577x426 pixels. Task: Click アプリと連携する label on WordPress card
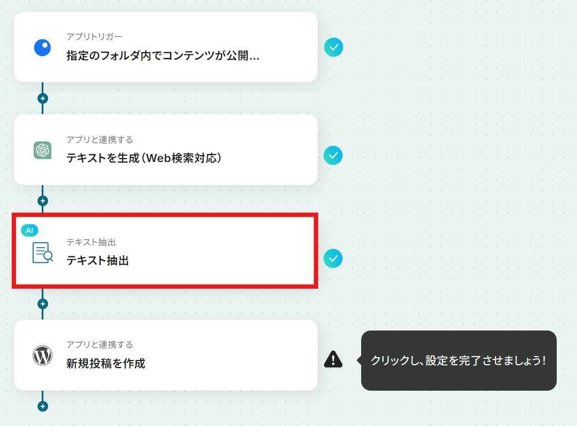pos(100,345)
